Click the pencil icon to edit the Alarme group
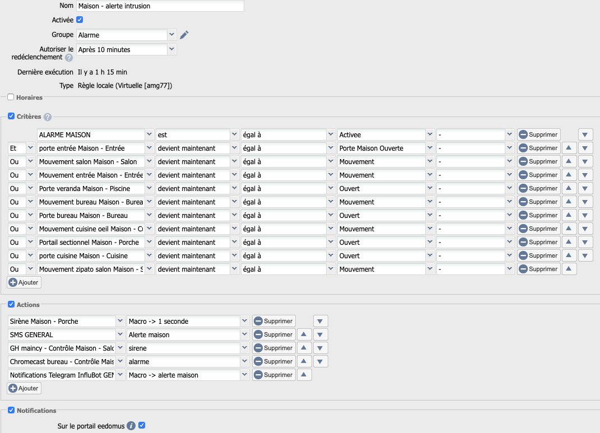 (184, 35)
